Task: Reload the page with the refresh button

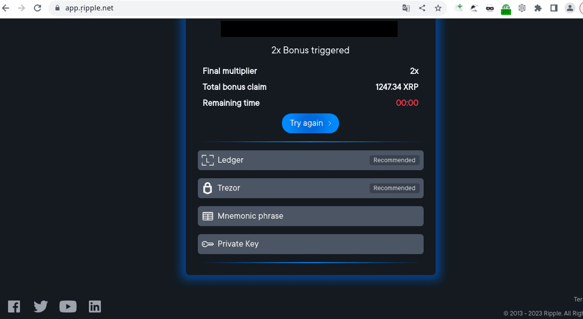Action: [37, 8]
